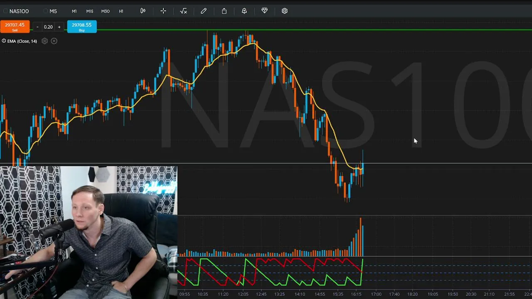Image resolution: width=532 pixels, height=299 pixels.
Task: Open EMA indicator settings gear
Action: [44, 41]
